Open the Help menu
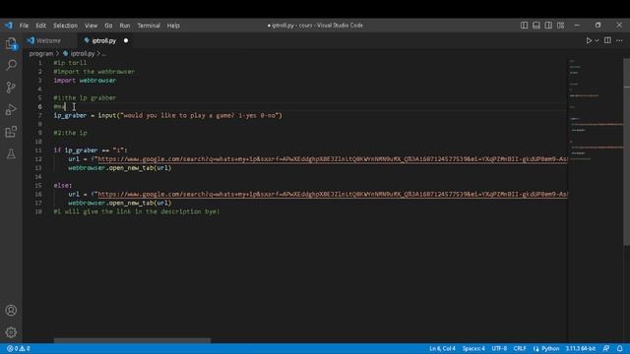Screen dimensions: 630x354 coord(173,26)
